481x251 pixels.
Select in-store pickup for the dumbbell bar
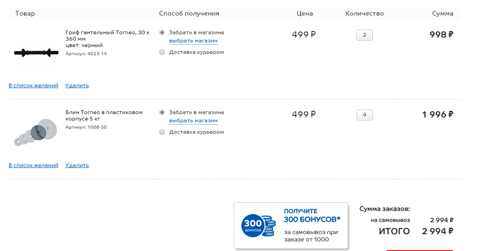[x=162, y=33]
